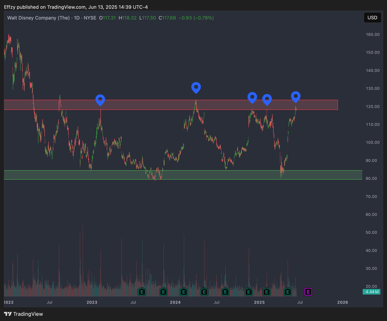The width and height of the screenshot is (387, 321).
Task: Click the 120.00 price axis label
Action: [372, 106]
